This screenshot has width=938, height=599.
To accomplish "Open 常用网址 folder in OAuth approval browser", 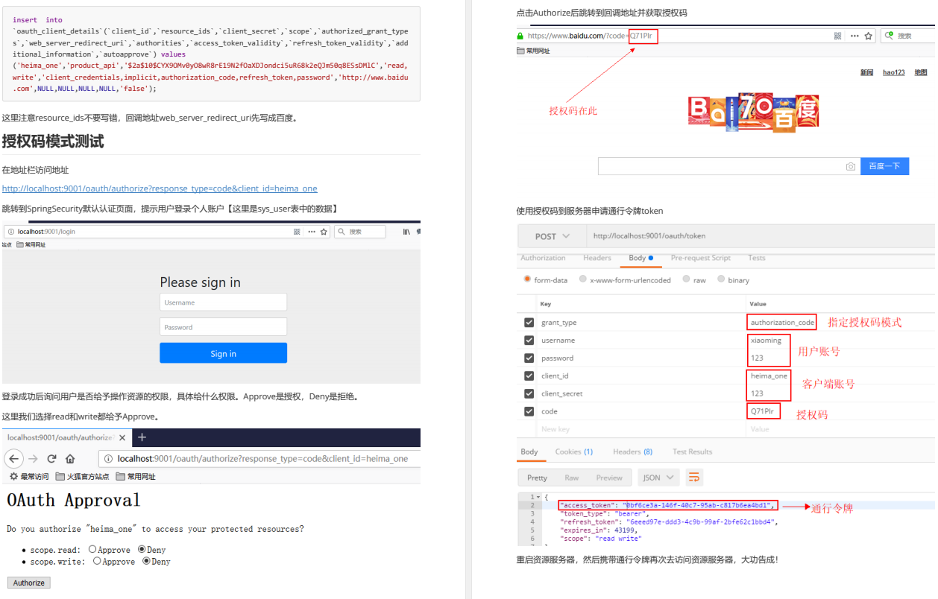I will (135, 477).
